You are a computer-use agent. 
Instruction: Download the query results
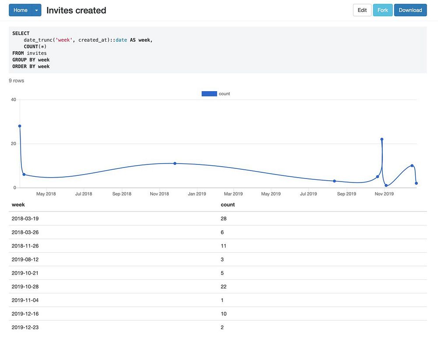pyautogui.click(x=410, y=10)
